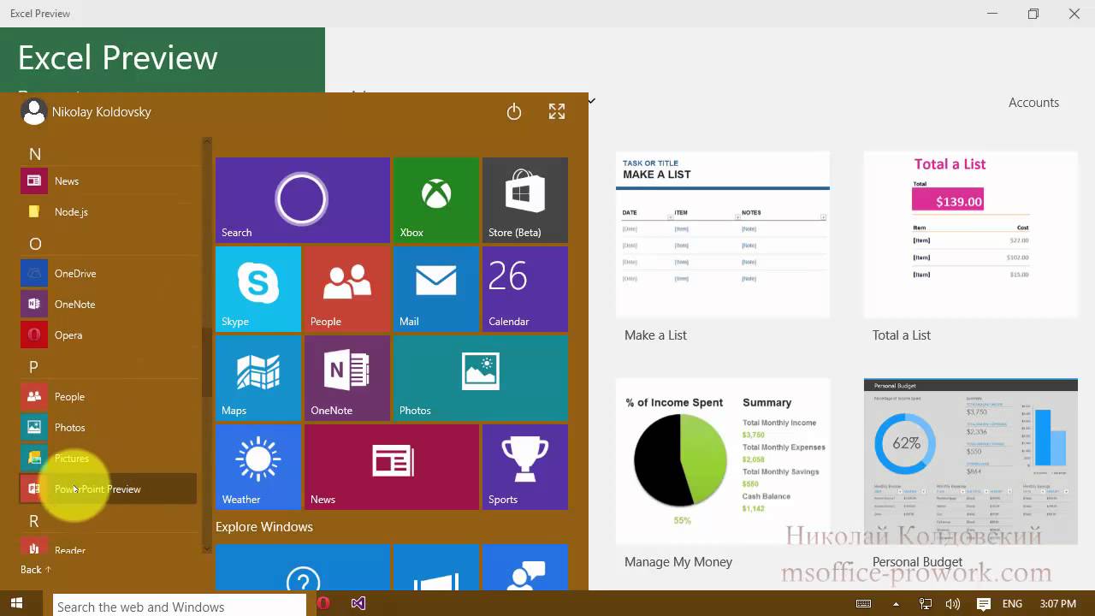Show hidden tray icons arrow
This screenshot has width=1095, height=616.
click(x=897, y=604)
